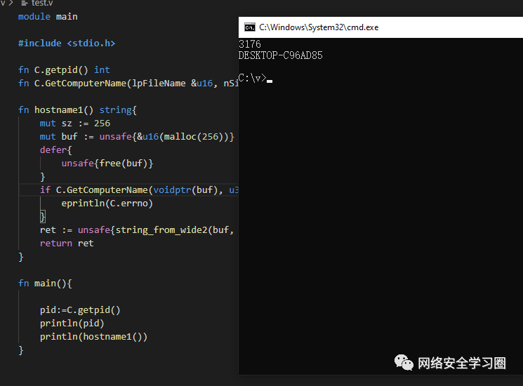Click the 'mut sz := 256' statement
Screen dimensions: 523x386
tap(75, 124)
